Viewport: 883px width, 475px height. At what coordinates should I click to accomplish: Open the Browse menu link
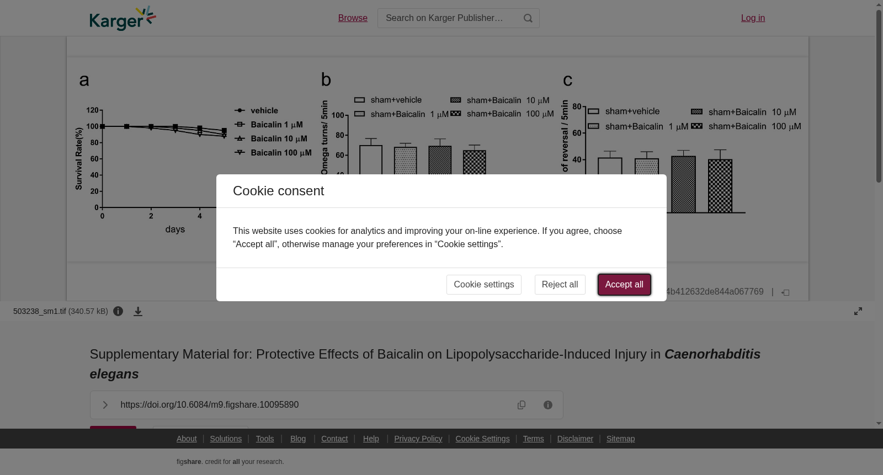tap(353, 18)
